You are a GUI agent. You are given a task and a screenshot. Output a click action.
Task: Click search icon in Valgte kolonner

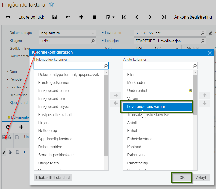click(195, 66)
